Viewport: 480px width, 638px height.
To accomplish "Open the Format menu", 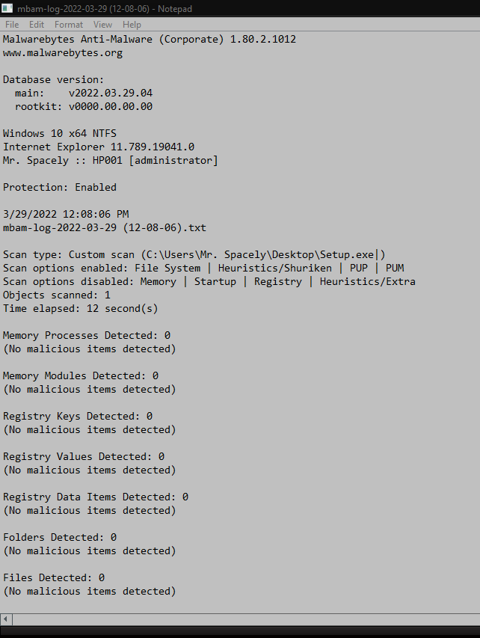I will click(68, 25).
